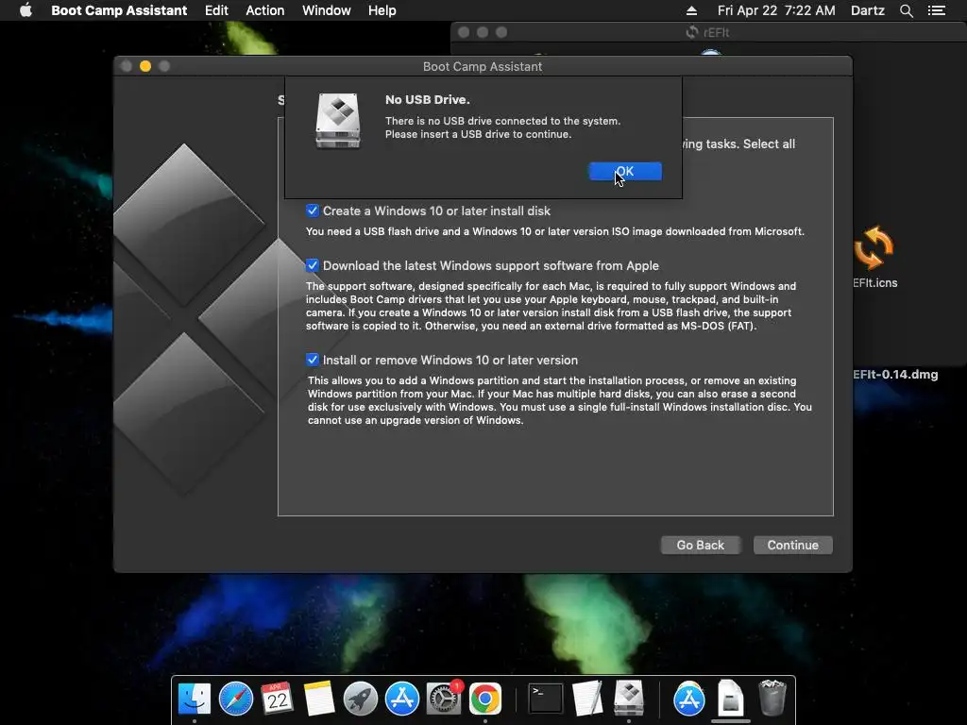Uncheck Create a Windows 10 install disk

(x=312, y=211)
